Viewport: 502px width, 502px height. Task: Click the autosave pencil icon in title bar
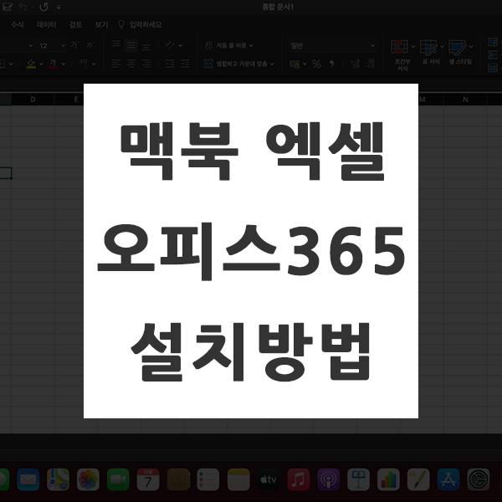pos(7,7)
